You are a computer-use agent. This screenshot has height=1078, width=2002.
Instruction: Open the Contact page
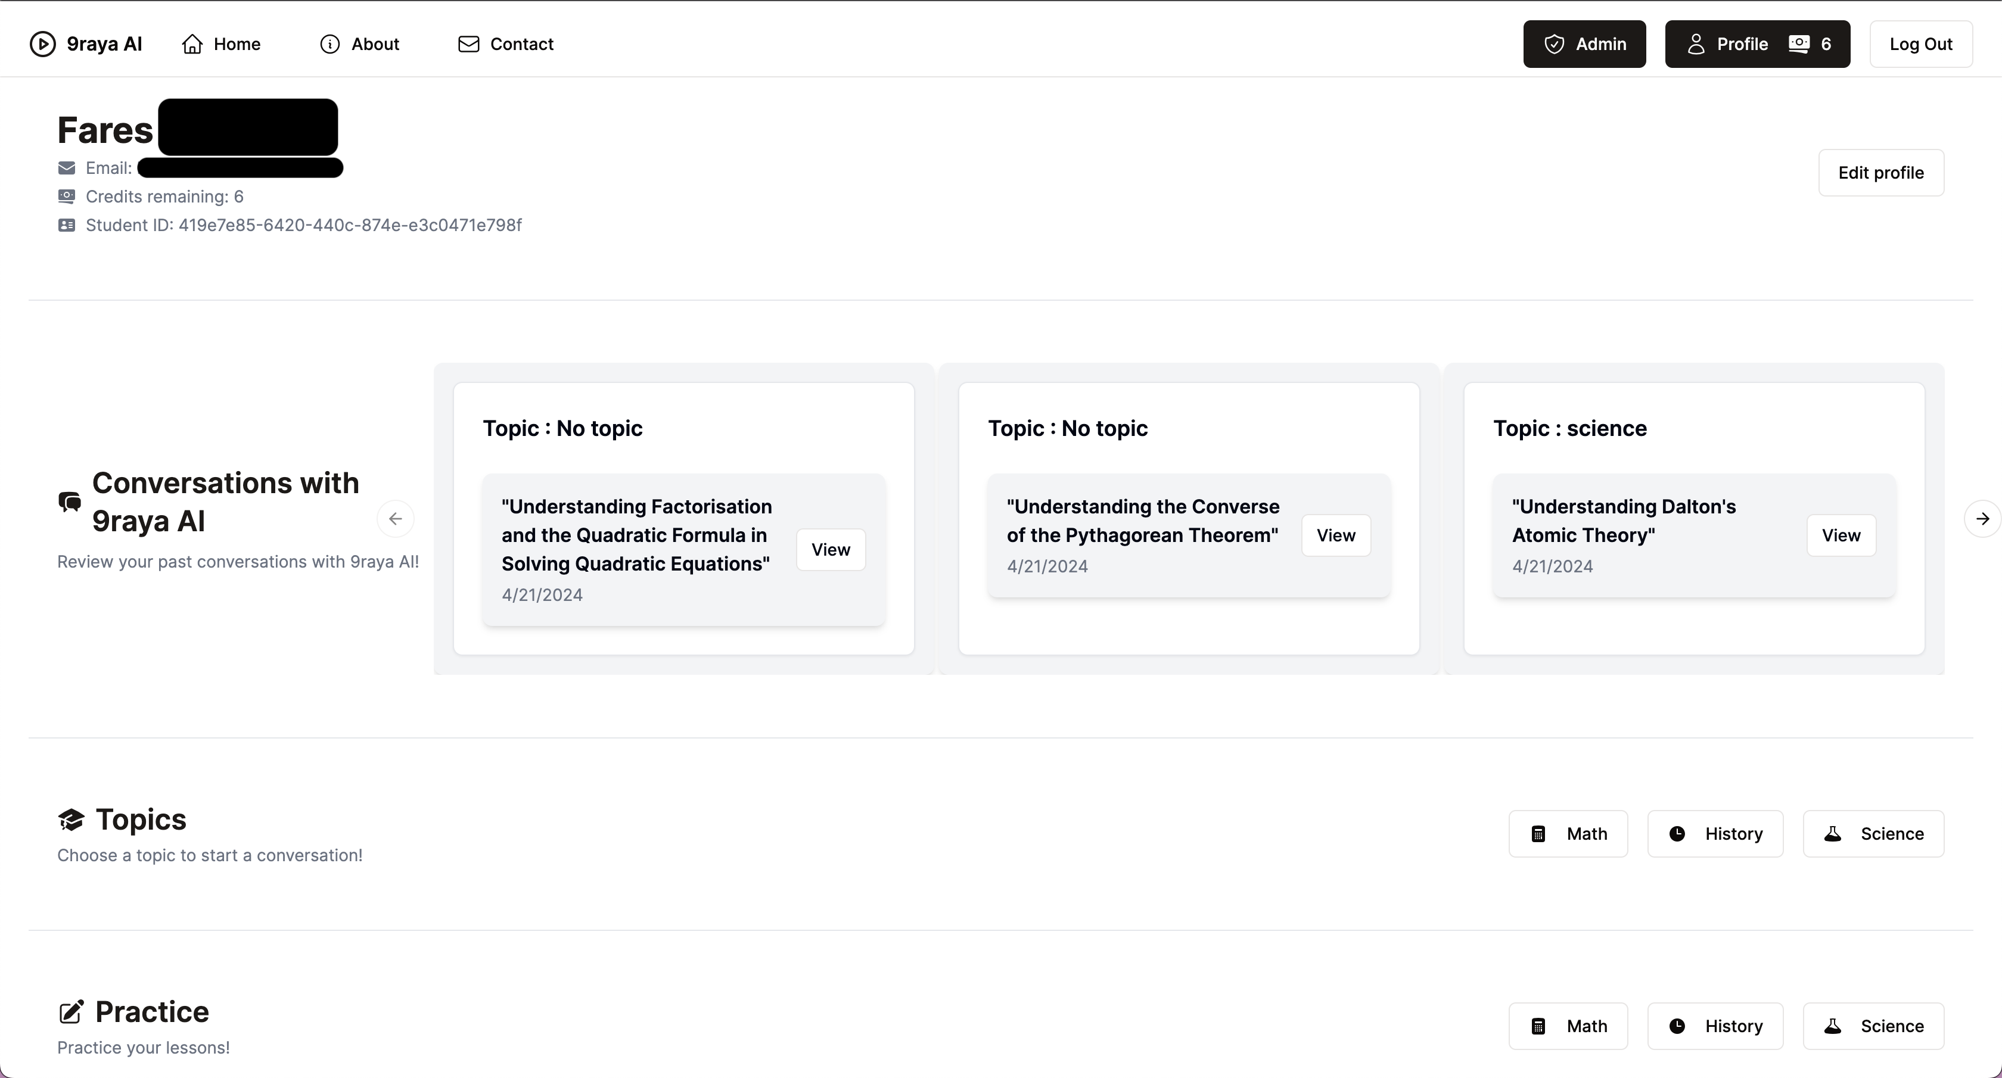tap(506, 44)
